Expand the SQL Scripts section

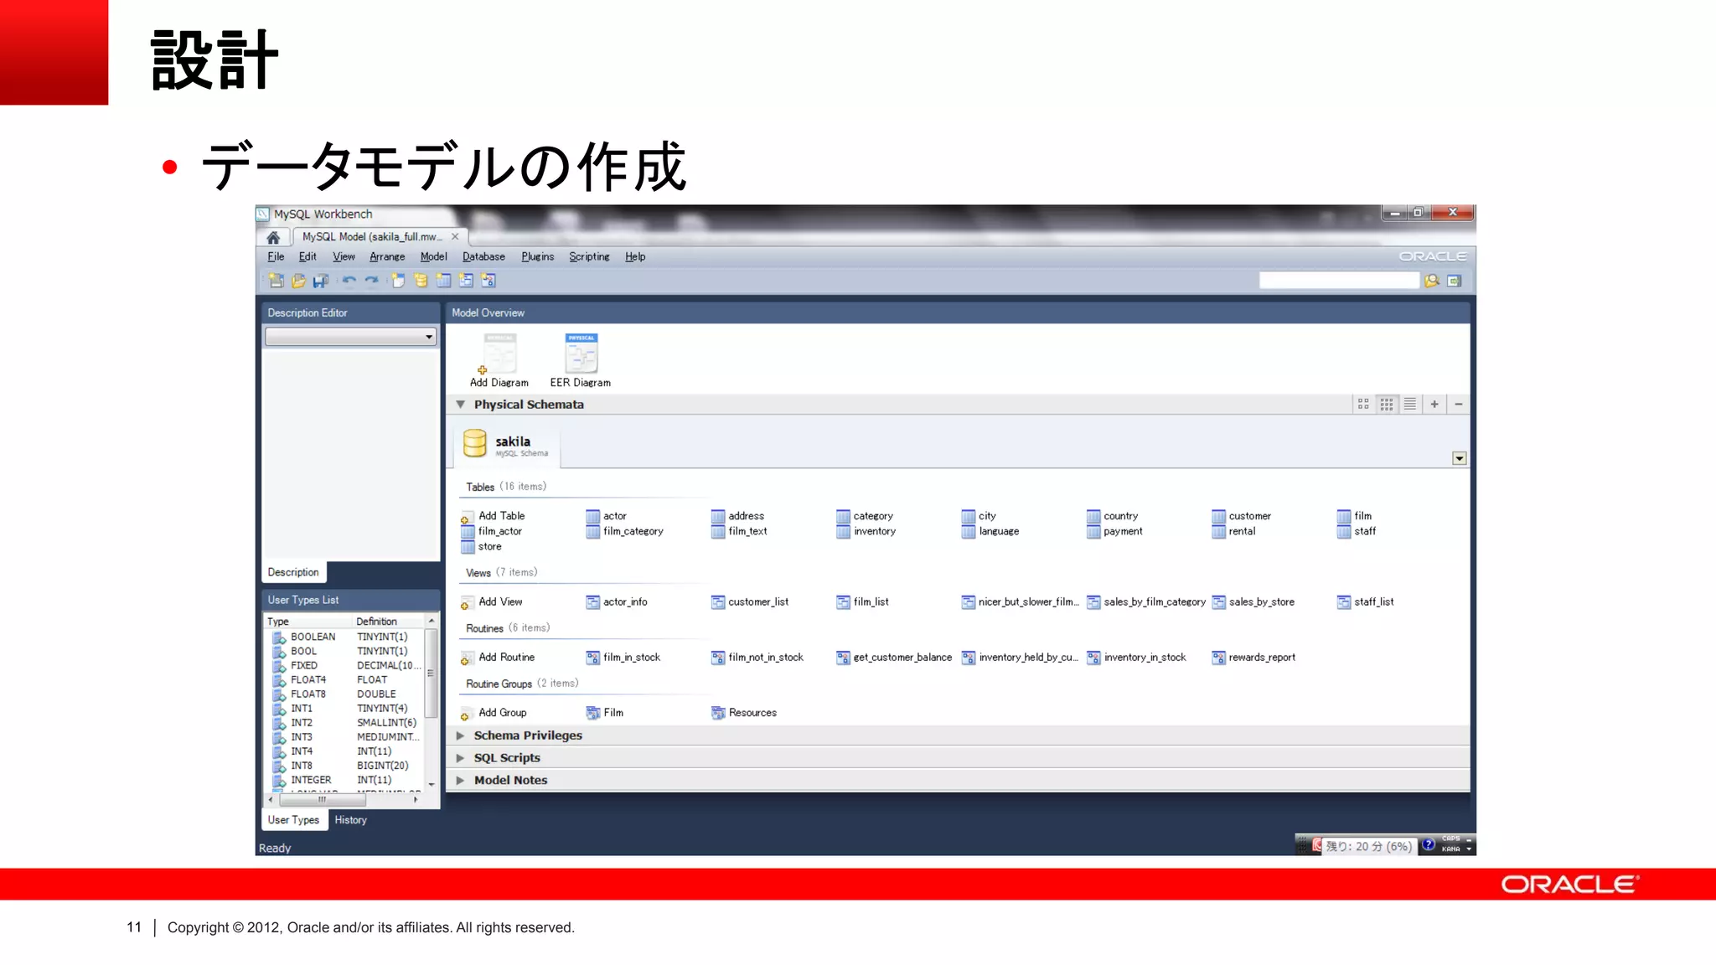click(x=460, y=757)
